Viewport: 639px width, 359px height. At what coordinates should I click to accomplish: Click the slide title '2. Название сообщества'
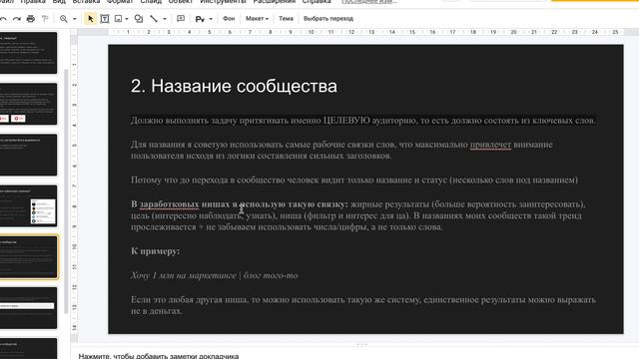pos(234,87)
